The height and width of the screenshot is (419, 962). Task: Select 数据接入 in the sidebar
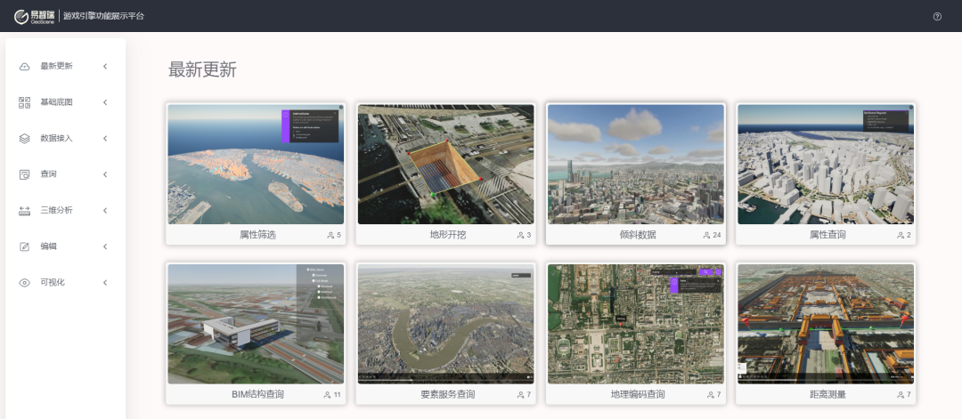[56, 139]
